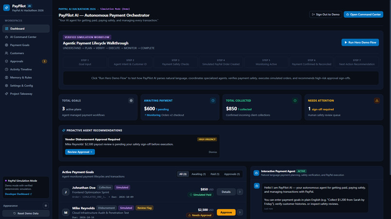
Task: Click the Total Goals card icon
Action: click(x=131, y=101)
